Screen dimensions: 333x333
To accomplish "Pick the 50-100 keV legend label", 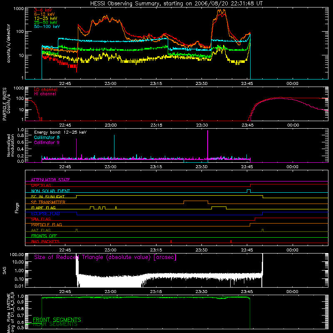I will [47, 27].
